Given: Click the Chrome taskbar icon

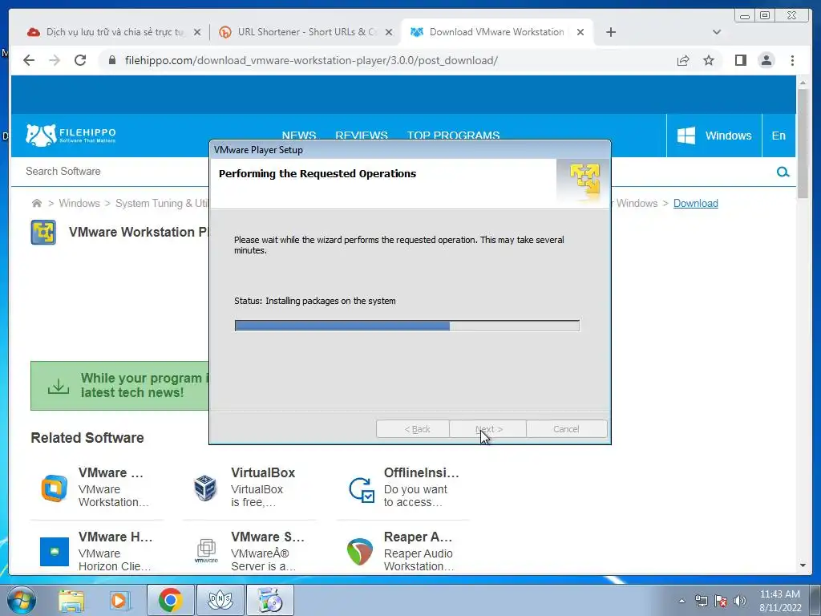Looking at the screenshot, I should coord(170,600).
